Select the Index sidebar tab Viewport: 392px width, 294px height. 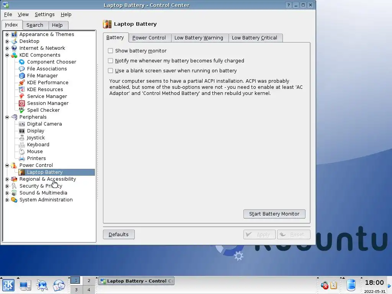click(x=11, y=25)
